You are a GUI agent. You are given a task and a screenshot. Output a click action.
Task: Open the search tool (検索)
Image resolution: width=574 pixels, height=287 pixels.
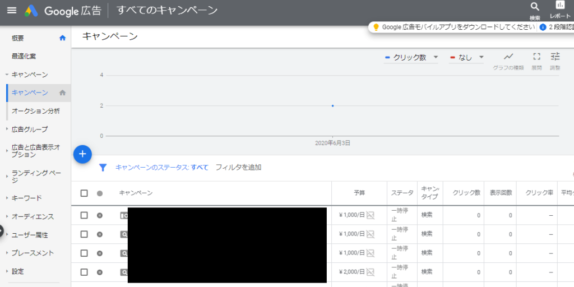pos(535,11)
